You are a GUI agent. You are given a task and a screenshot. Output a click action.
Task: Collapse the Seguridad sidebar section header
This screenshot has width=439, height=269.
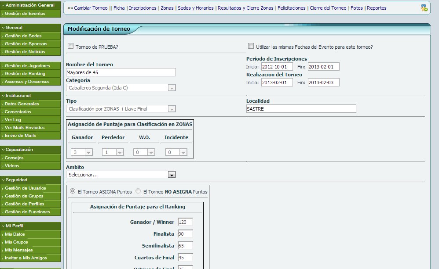pyautogui.click(x=30, y=180)
